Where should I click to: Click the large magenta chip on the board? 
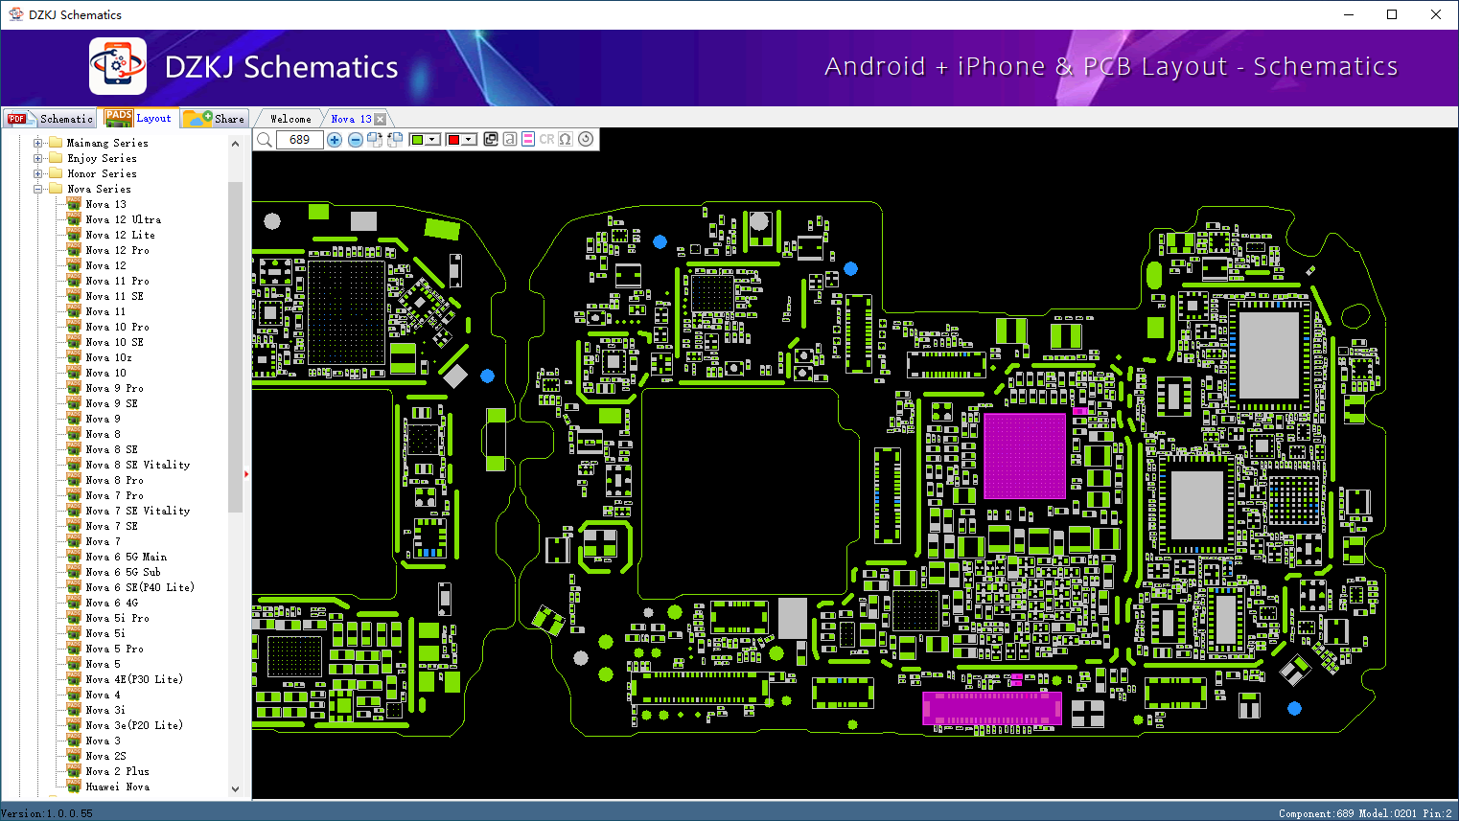(x=1025, y=456)
